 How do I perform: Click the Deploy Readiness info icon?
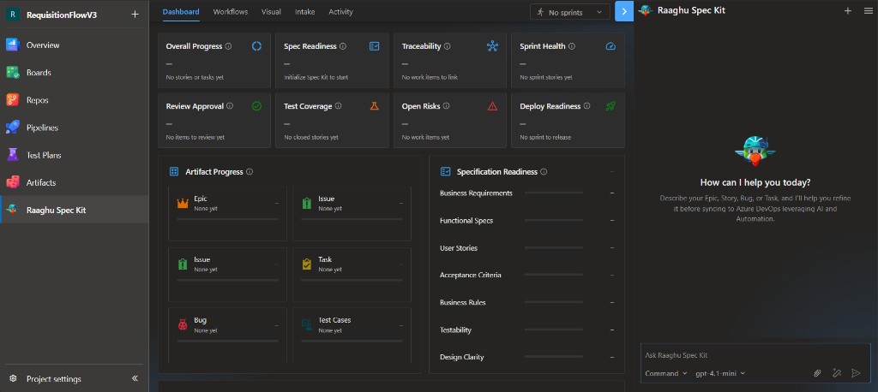(586, 105)
